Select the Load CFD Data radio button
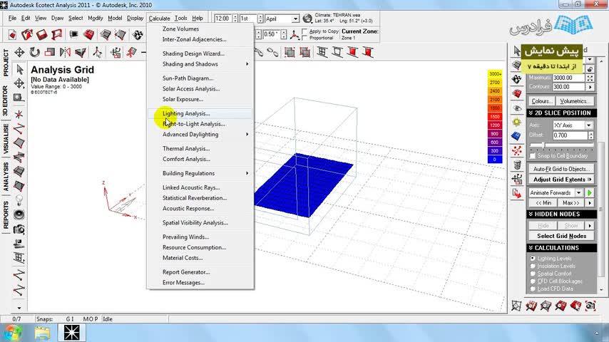609x342 pixels. click(533, 289)
